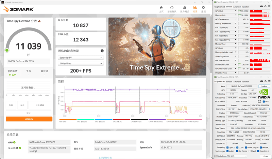The height and width of the screenshot is (159, 272).
Task: Open the Board Power Draw dropdown arrow
Action: coord(236,64)
